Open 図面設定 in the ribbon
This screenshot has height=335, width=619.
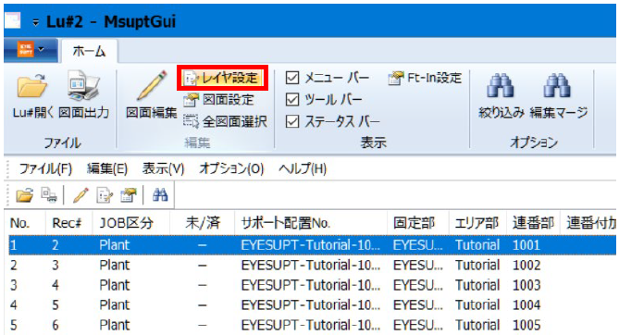pyautogui.click(x=219, y=100)
